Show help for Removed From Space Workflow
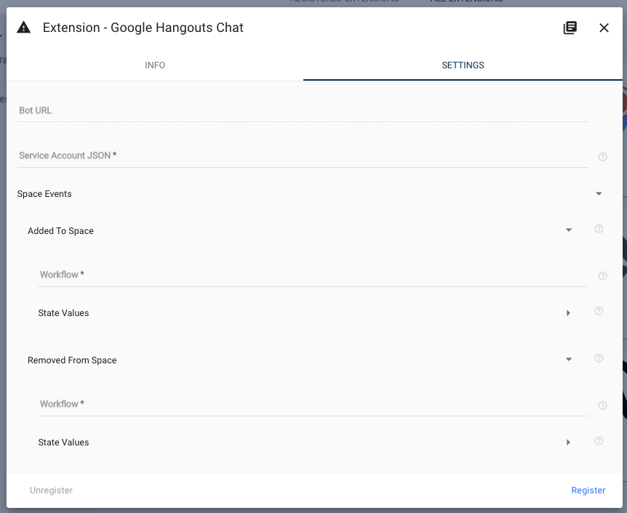The image size is (627, 513). (x=602, y=405)
